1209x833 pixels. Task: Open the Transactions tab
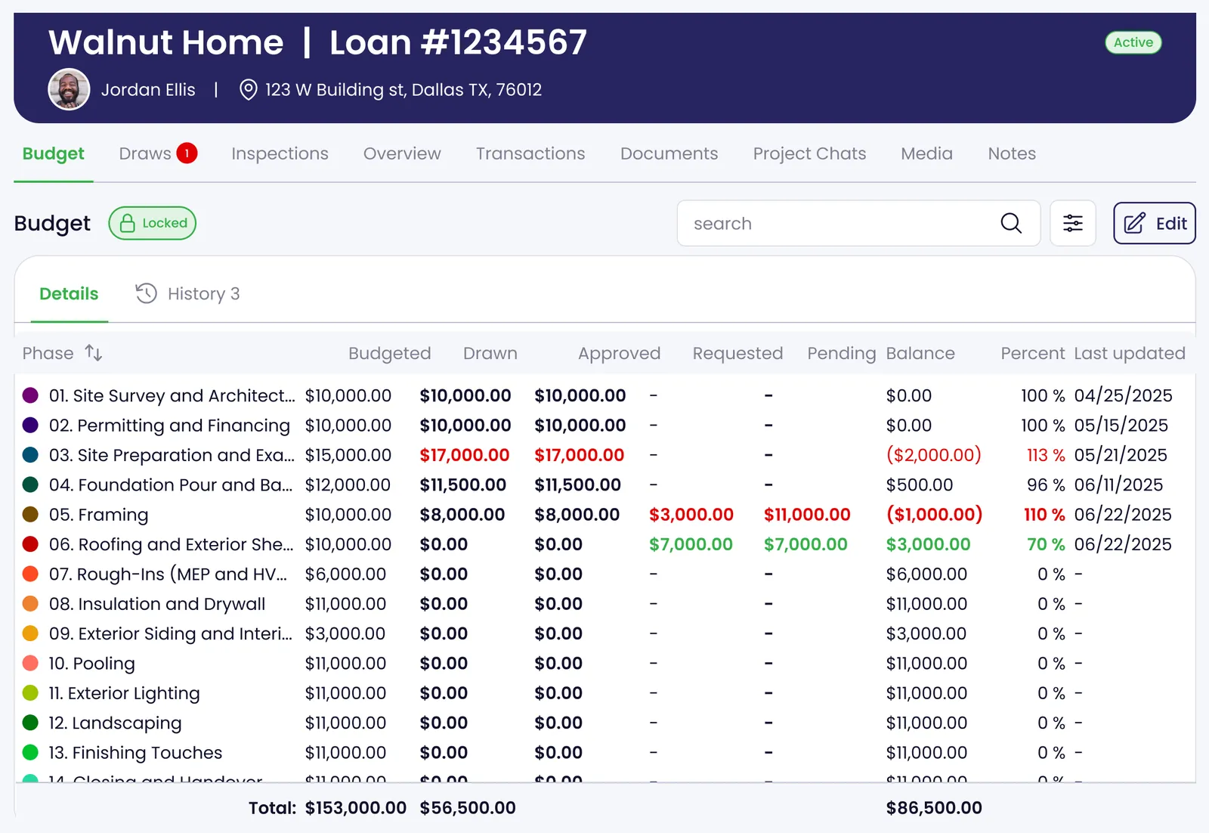pos(530,153)
